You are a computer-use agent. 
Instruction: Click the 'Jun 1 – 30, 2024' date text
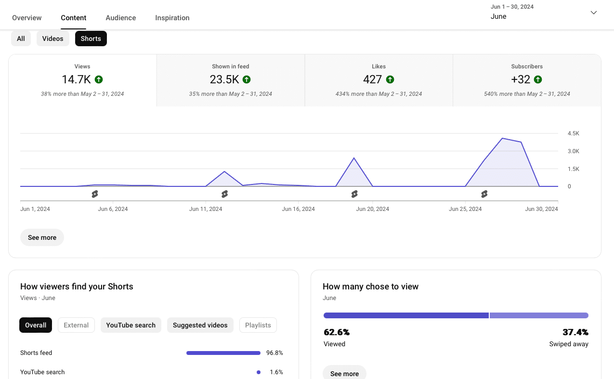(512, 7)
